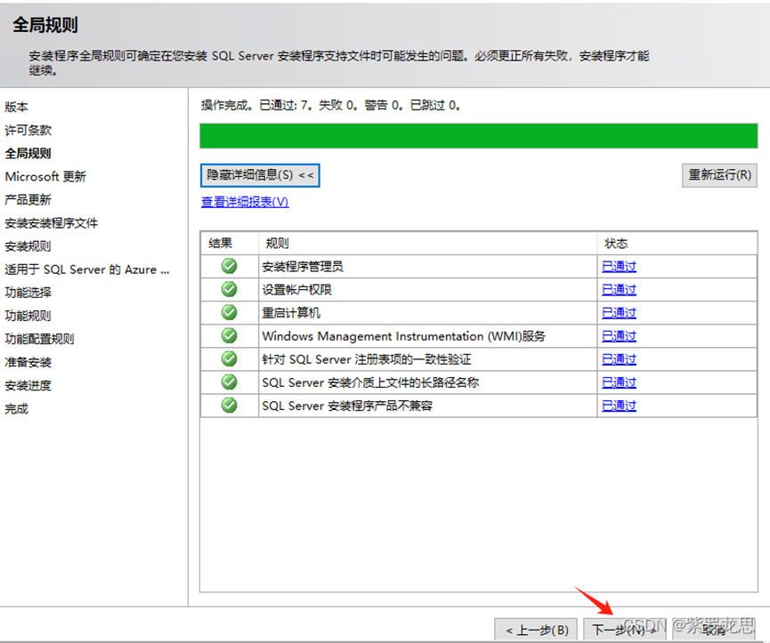The image size is (770, 643).
Task: Select 适用于 SQL Server 的 Azure step
Action: click(x=87, y=269)
